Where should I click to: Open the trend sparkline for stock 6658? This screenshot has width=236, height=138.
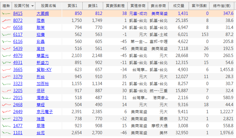coord(6,28)
